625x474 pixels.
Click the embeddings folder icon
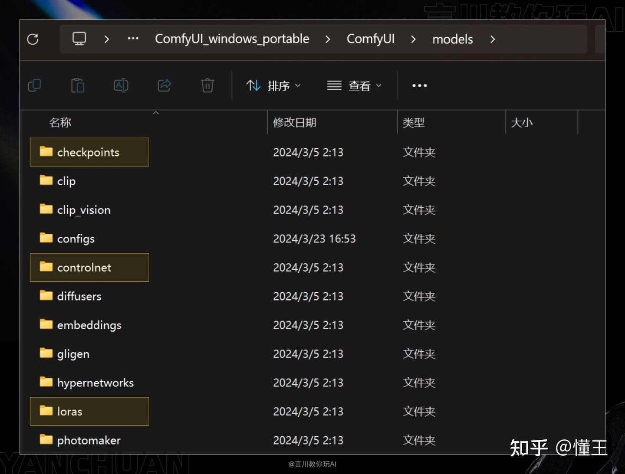[46, 324]
